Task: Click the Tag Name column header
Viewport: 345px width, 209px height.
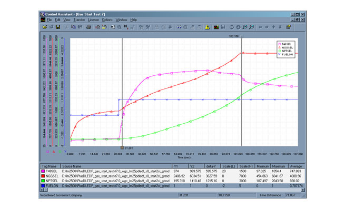Action: pyautogui.click(x=50, y=166)
